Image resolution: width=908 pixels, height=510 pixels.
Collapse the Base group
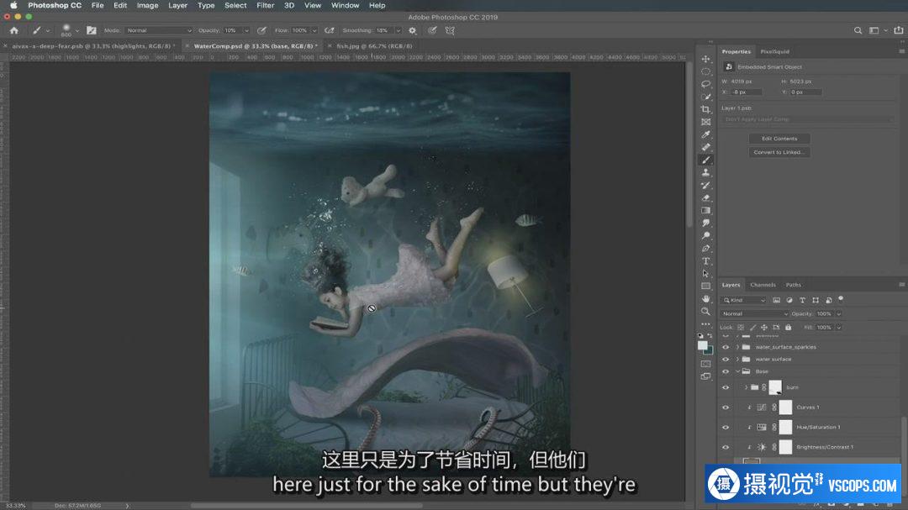pos(737,371)
